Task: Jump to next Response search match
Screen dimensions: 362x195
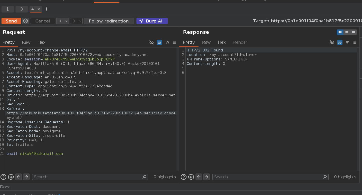Action: coord(207,177)
